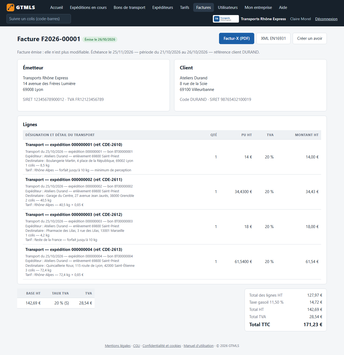
Task: Select the issuer SIRET and TVA line
Action: point(63,100)
